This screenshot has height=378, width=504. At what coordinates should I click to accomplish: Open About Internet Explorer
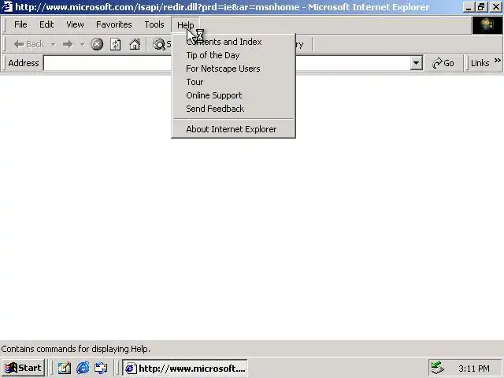(x=233, y=129)
